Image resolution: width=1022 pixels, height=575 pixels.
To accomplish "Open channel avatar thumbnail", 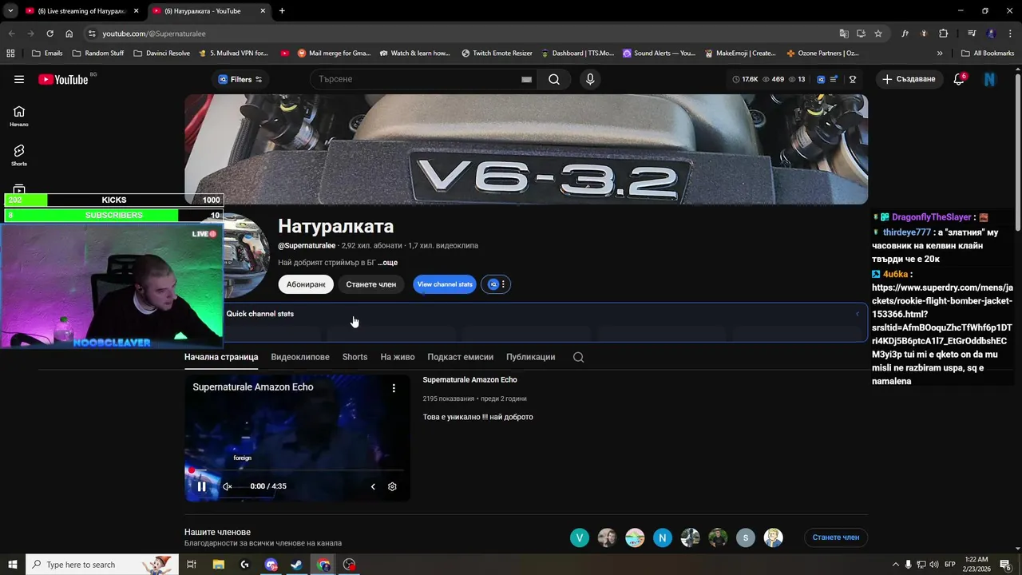I will click(246, 256).
